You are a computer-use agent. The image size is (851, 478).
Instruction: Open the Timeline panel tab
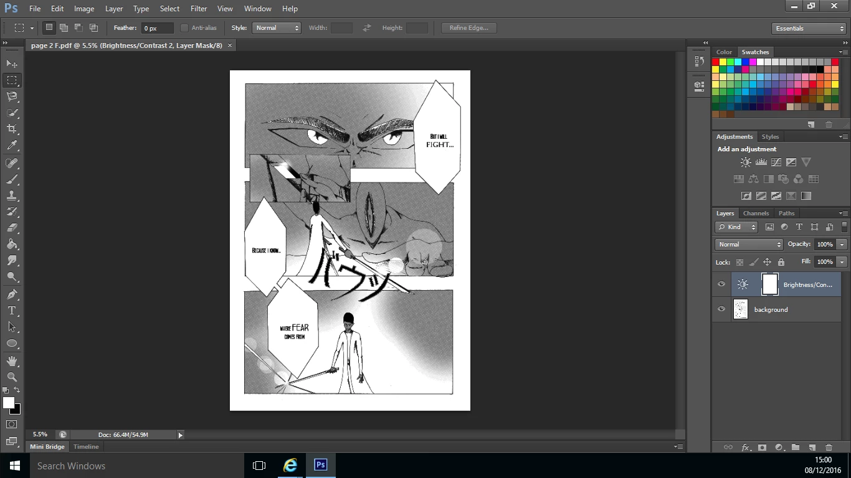point(86,447)
